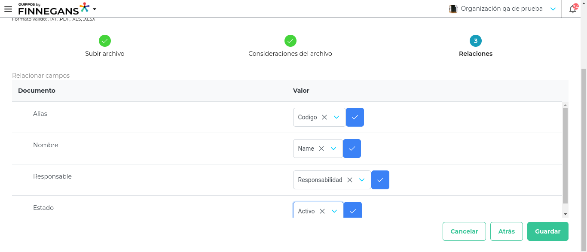Viewport: 587px width, 252px height.
Task: Open the hamburger navigation menu
Action: point(8,9)
